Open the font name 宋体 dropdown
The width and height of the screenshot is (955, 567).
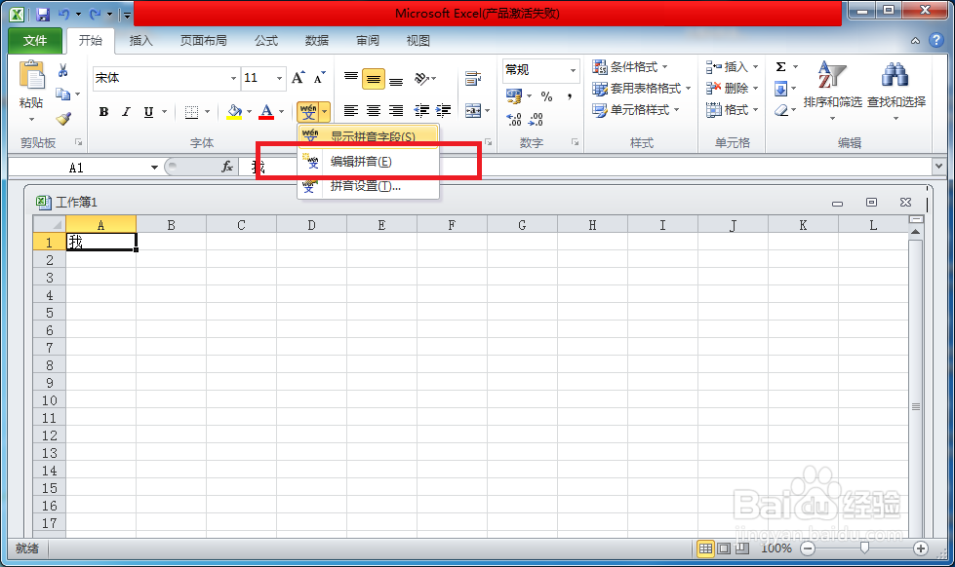pyautogui.click(x=233, y=78)
